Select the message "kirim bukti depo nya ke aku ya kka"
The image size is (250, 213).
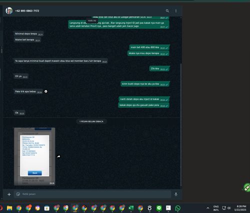[145, 84]
